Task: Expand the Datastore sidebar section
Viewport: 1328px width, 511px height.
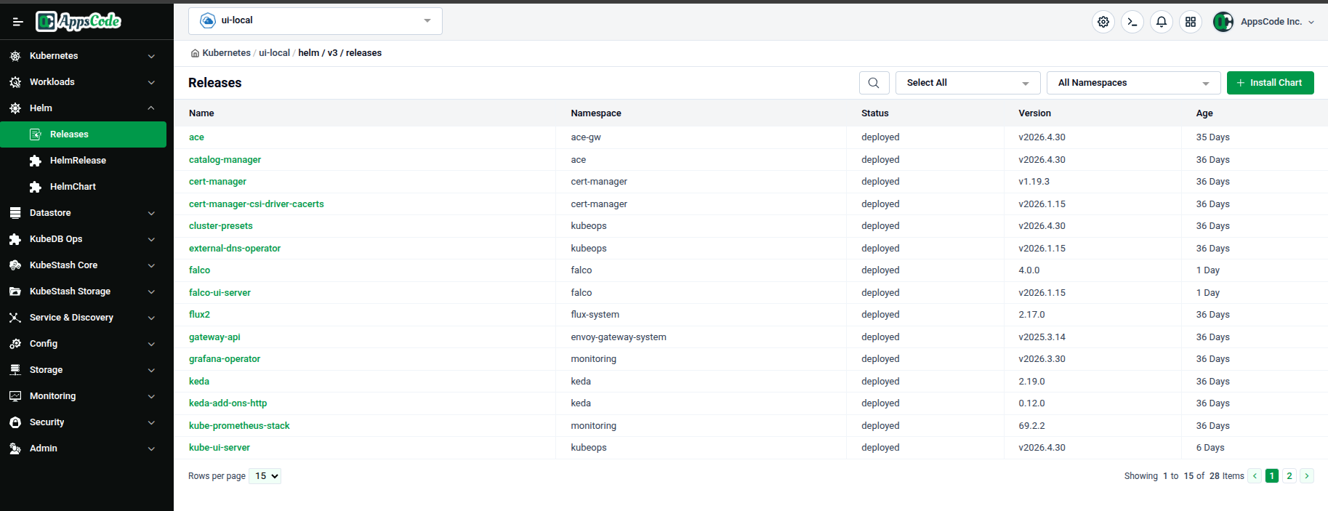Action: click(x=151, y=213)
